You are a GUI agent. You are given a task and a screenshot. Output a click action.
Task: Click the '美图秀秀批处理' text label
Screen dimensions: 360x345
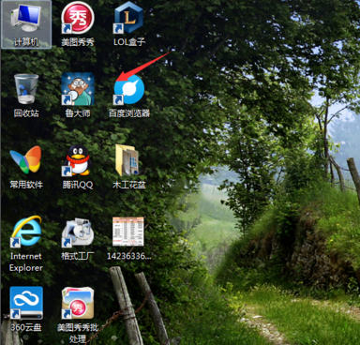[x=78, y=333]
